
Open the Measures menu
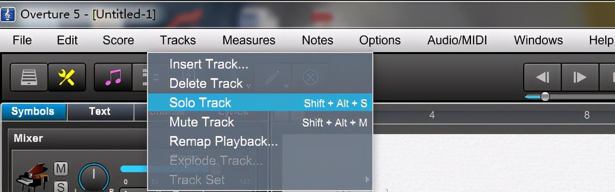249,40
